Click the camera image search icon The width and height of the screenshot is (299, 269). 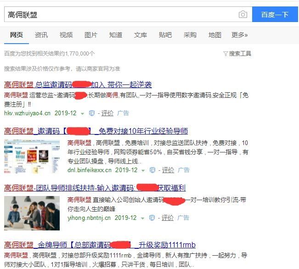[243, 15]
